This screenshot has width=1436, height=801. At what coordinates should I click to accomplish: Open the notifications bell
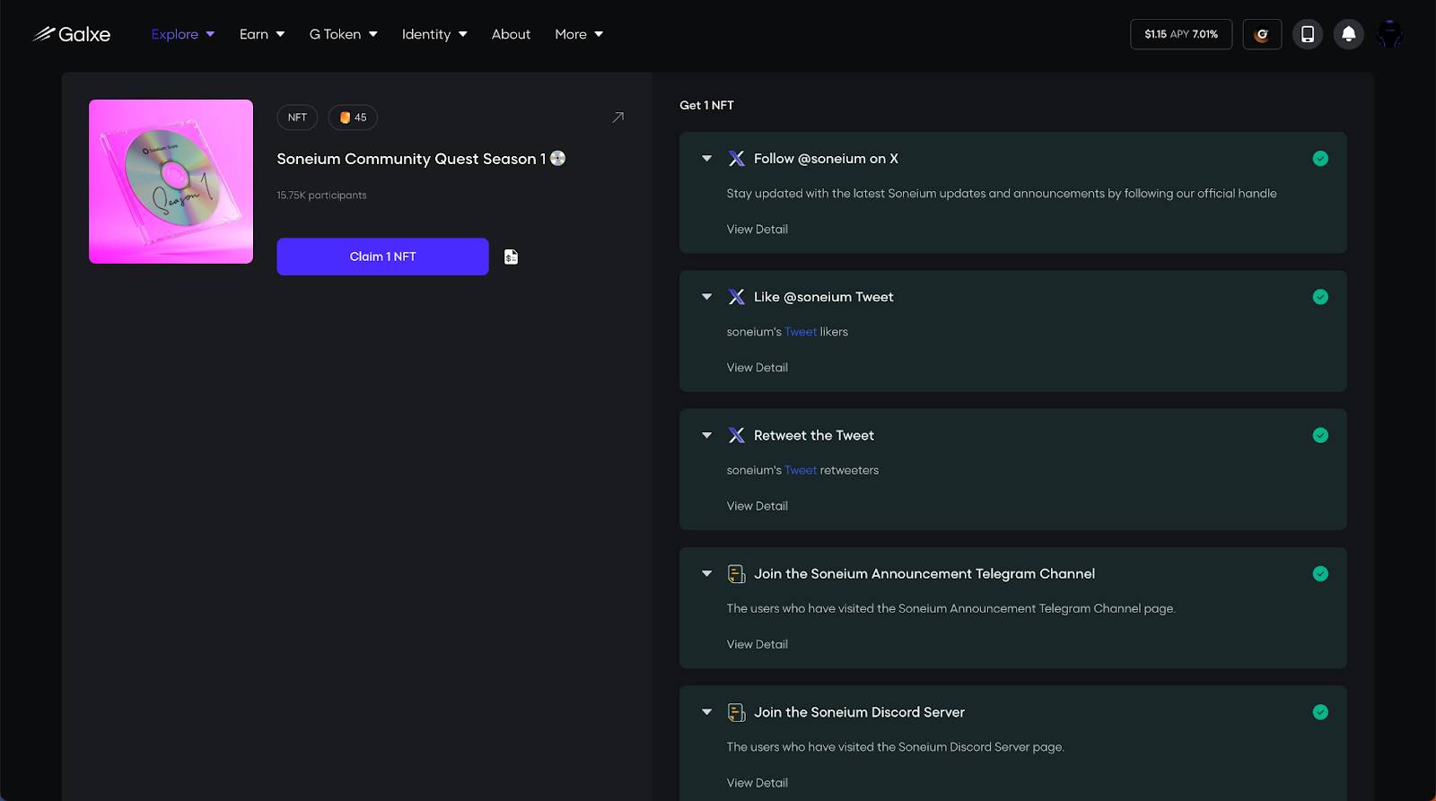[1348, 34]
